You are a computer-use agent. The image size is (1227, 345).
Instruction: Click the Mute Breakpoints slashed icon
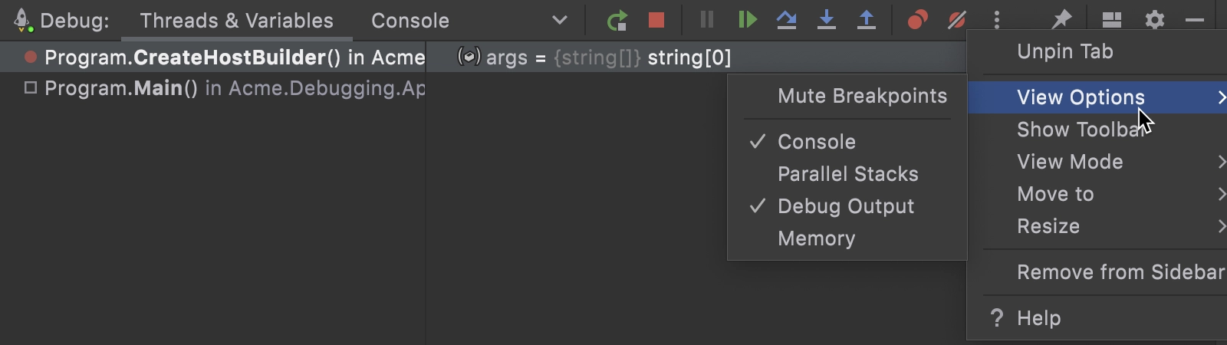957,20
